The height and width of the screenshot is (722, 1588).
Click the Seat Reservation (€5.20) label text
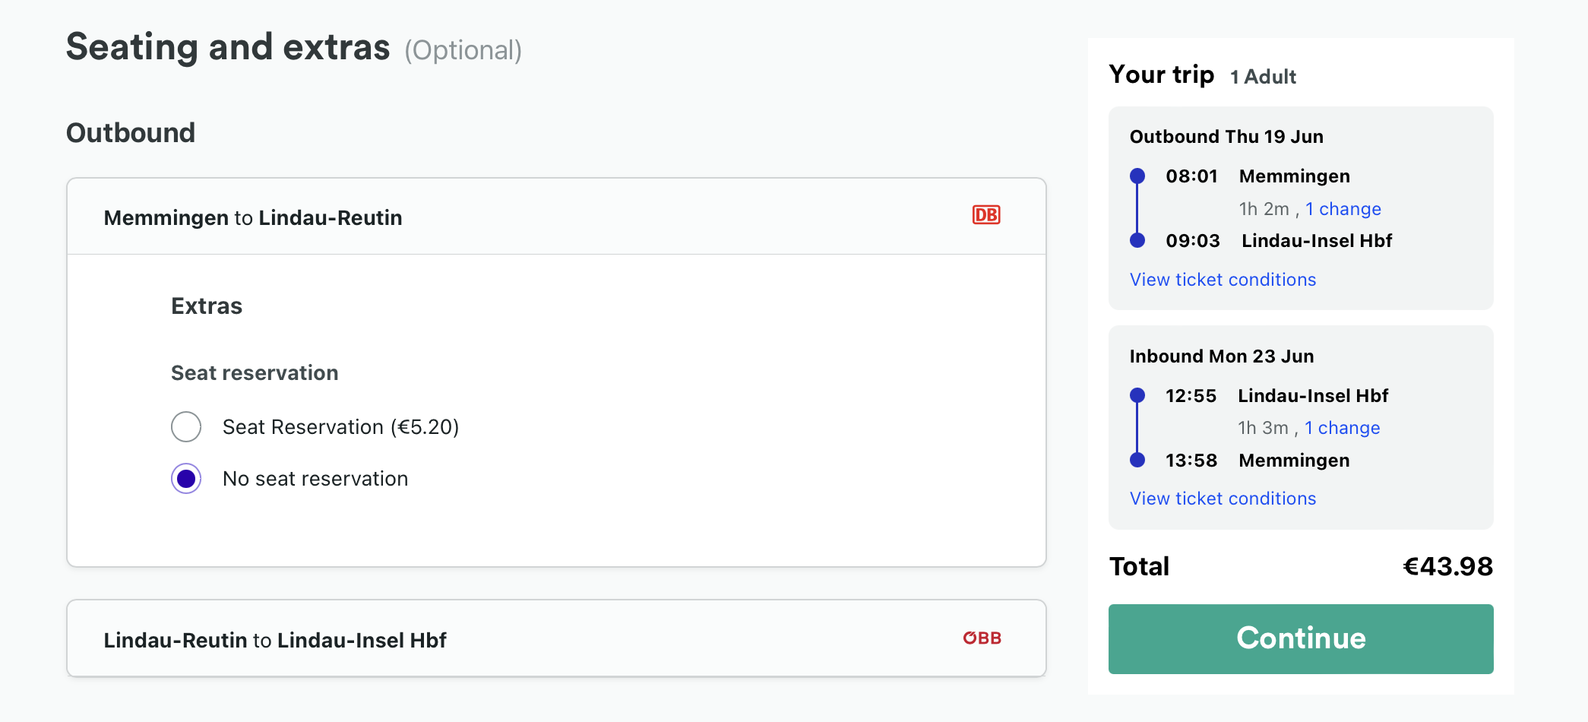click(340, 427)
